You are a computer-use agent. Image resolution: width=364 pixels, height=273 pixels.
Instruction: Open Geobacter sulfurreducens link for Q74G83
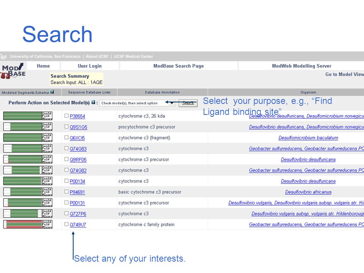click(306, 149)
